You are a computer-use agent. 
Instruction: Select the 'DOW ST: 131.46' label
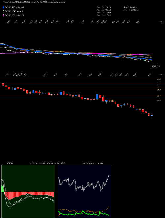tap(14, 7)
